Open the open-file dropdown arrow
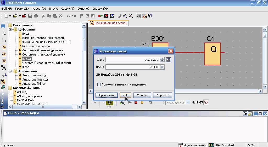Viewport: 268px width, 147px height. (x=20, y=16)
